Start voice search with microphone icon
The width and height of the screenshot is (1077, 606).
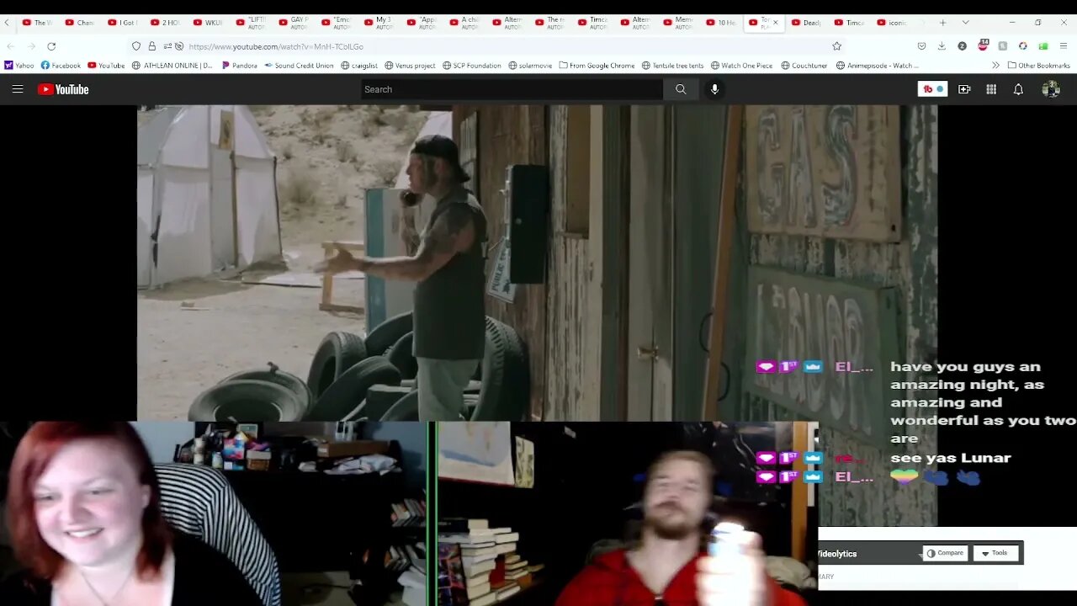pos(714,89)
